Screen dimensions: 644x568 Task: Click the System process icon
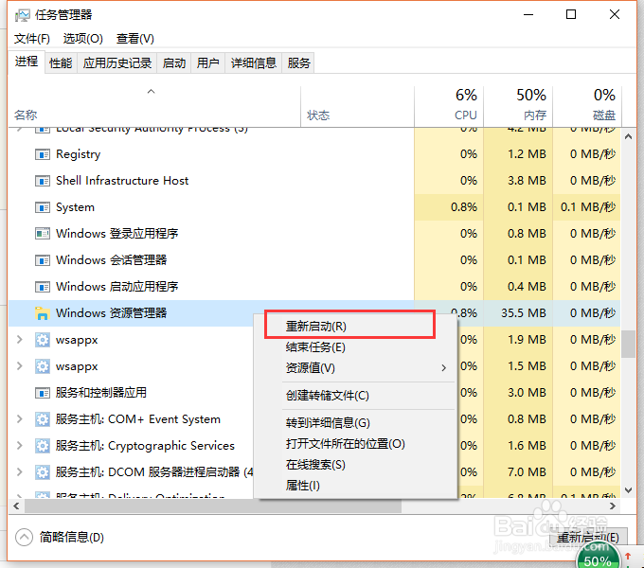tap(43, 207)
